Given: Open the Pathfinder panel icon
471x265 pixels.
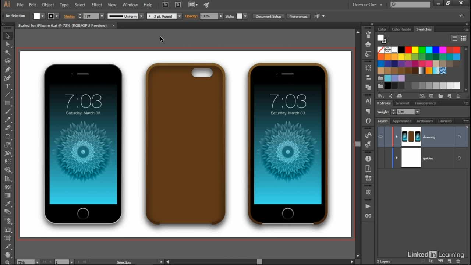Looking at the screenshot, I should point(368,87).
